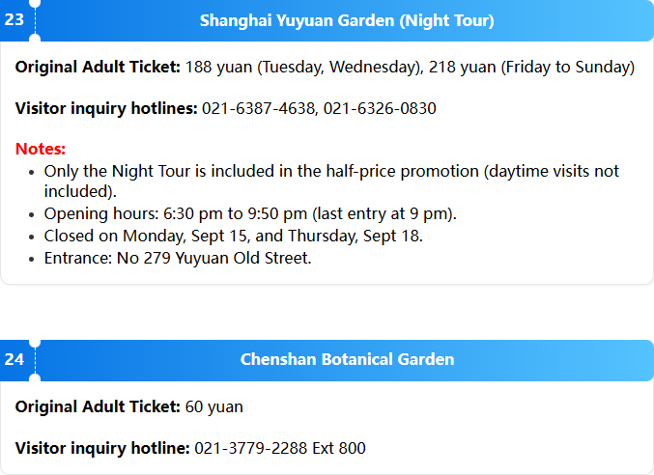Click the Chenshan Visitor inquiry hotline label

102,448
